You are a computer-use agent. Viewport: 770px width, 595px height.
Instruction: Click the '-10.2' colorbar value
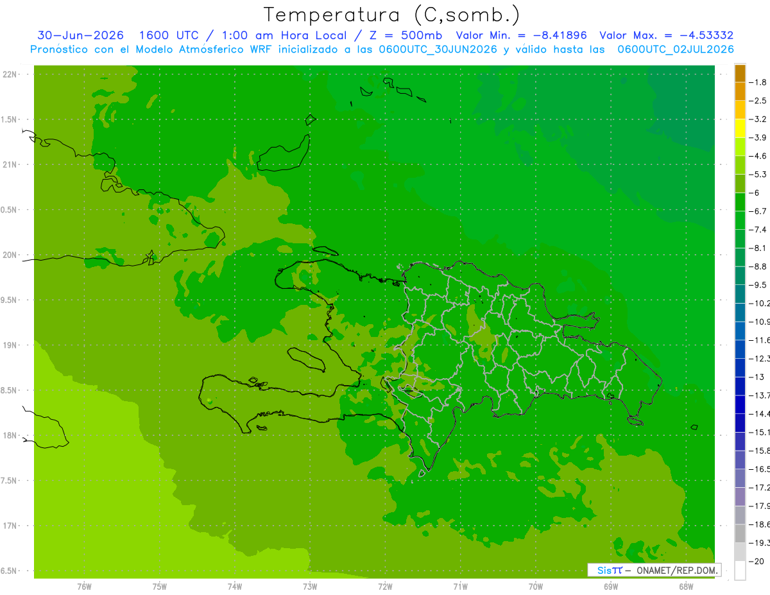pos(760,303)
